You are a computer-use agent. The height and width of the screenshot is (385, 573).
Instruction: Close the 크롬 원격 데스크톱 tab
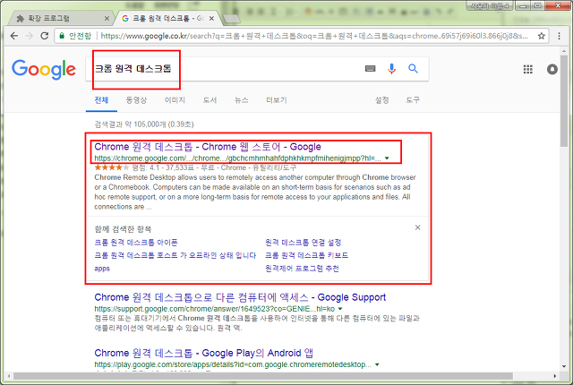[211, 18]
